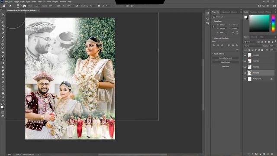Switch to the Swatches tab

[x=253, y=12]
